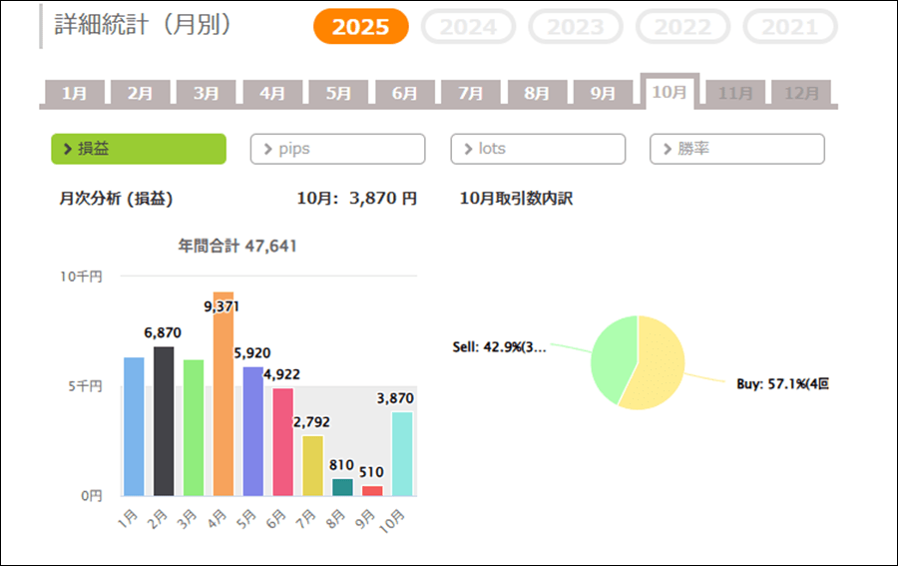The height and width of the screenshot is (566, 898).
Task: Show the 損益 profit/loss analysis
Action: point(139,149)
